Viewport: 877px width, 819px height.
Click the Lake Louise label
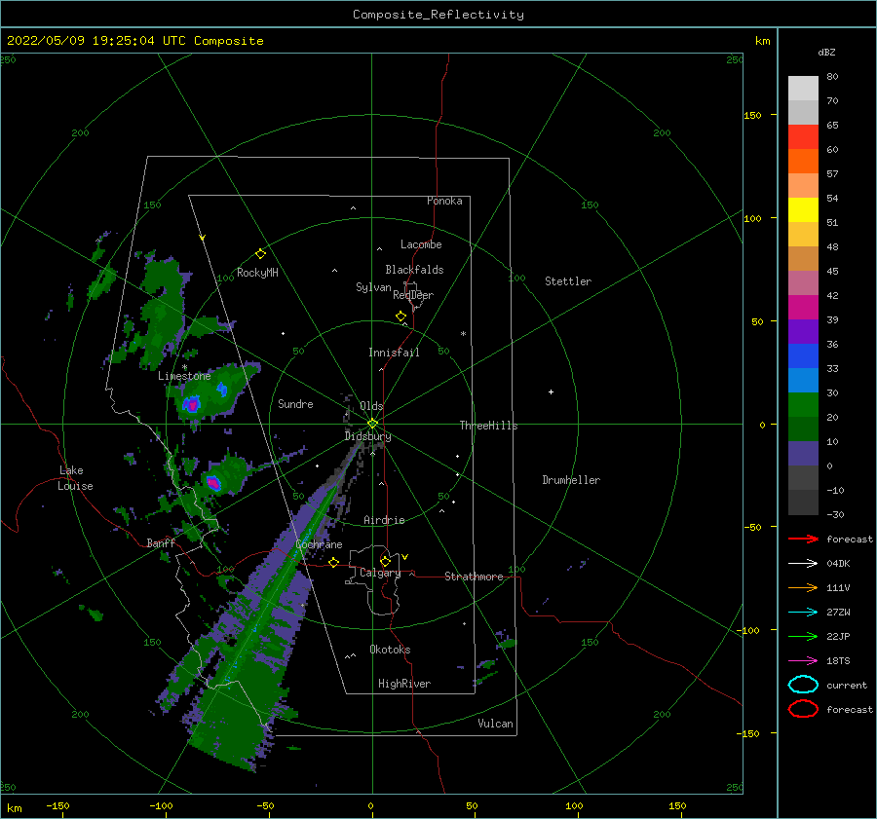75,478
